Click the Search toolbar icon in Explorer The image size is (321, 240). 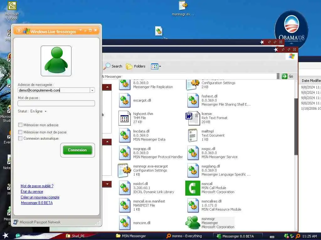(113, 66)
